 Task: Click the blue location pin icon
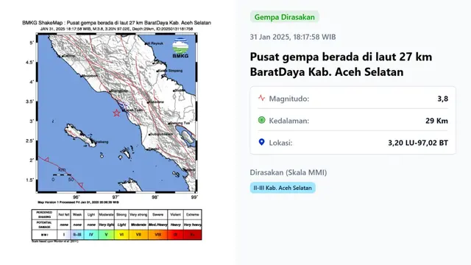point(262,142)
